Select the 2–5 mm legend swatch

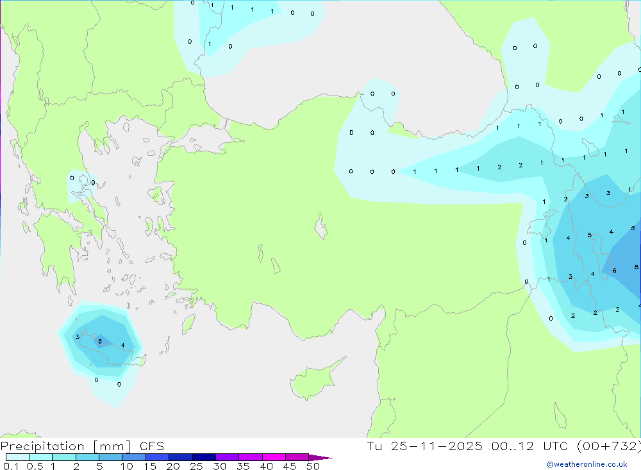click(87, 457)
